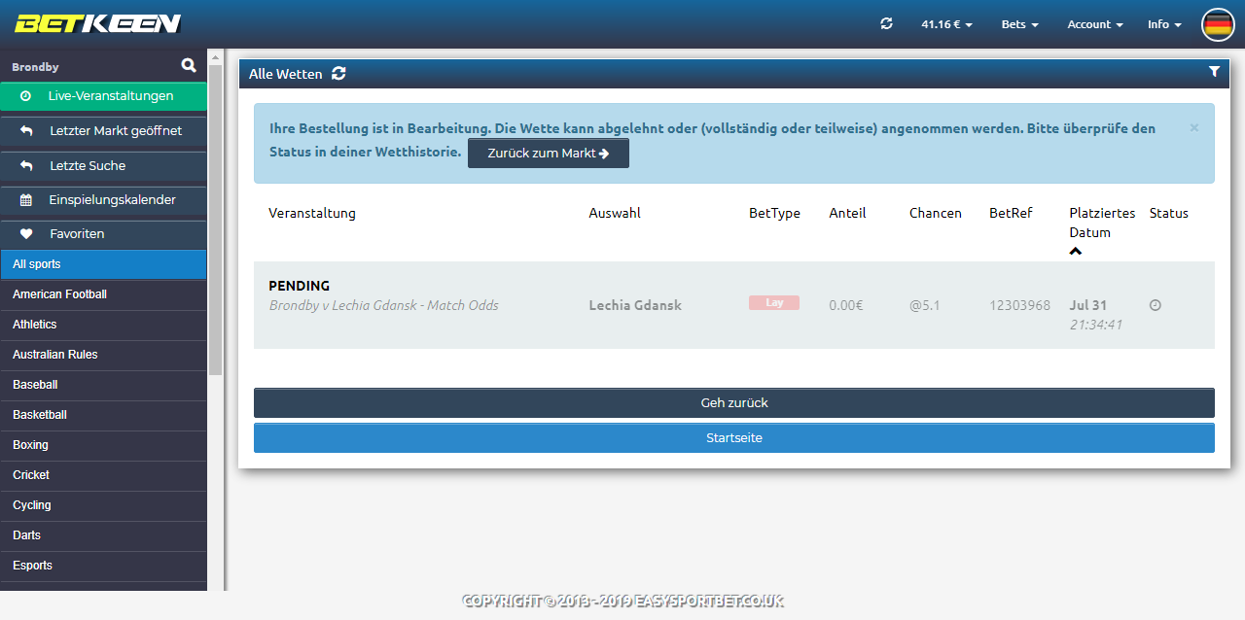Click the 0.00€ stake value

click(846, 305)
